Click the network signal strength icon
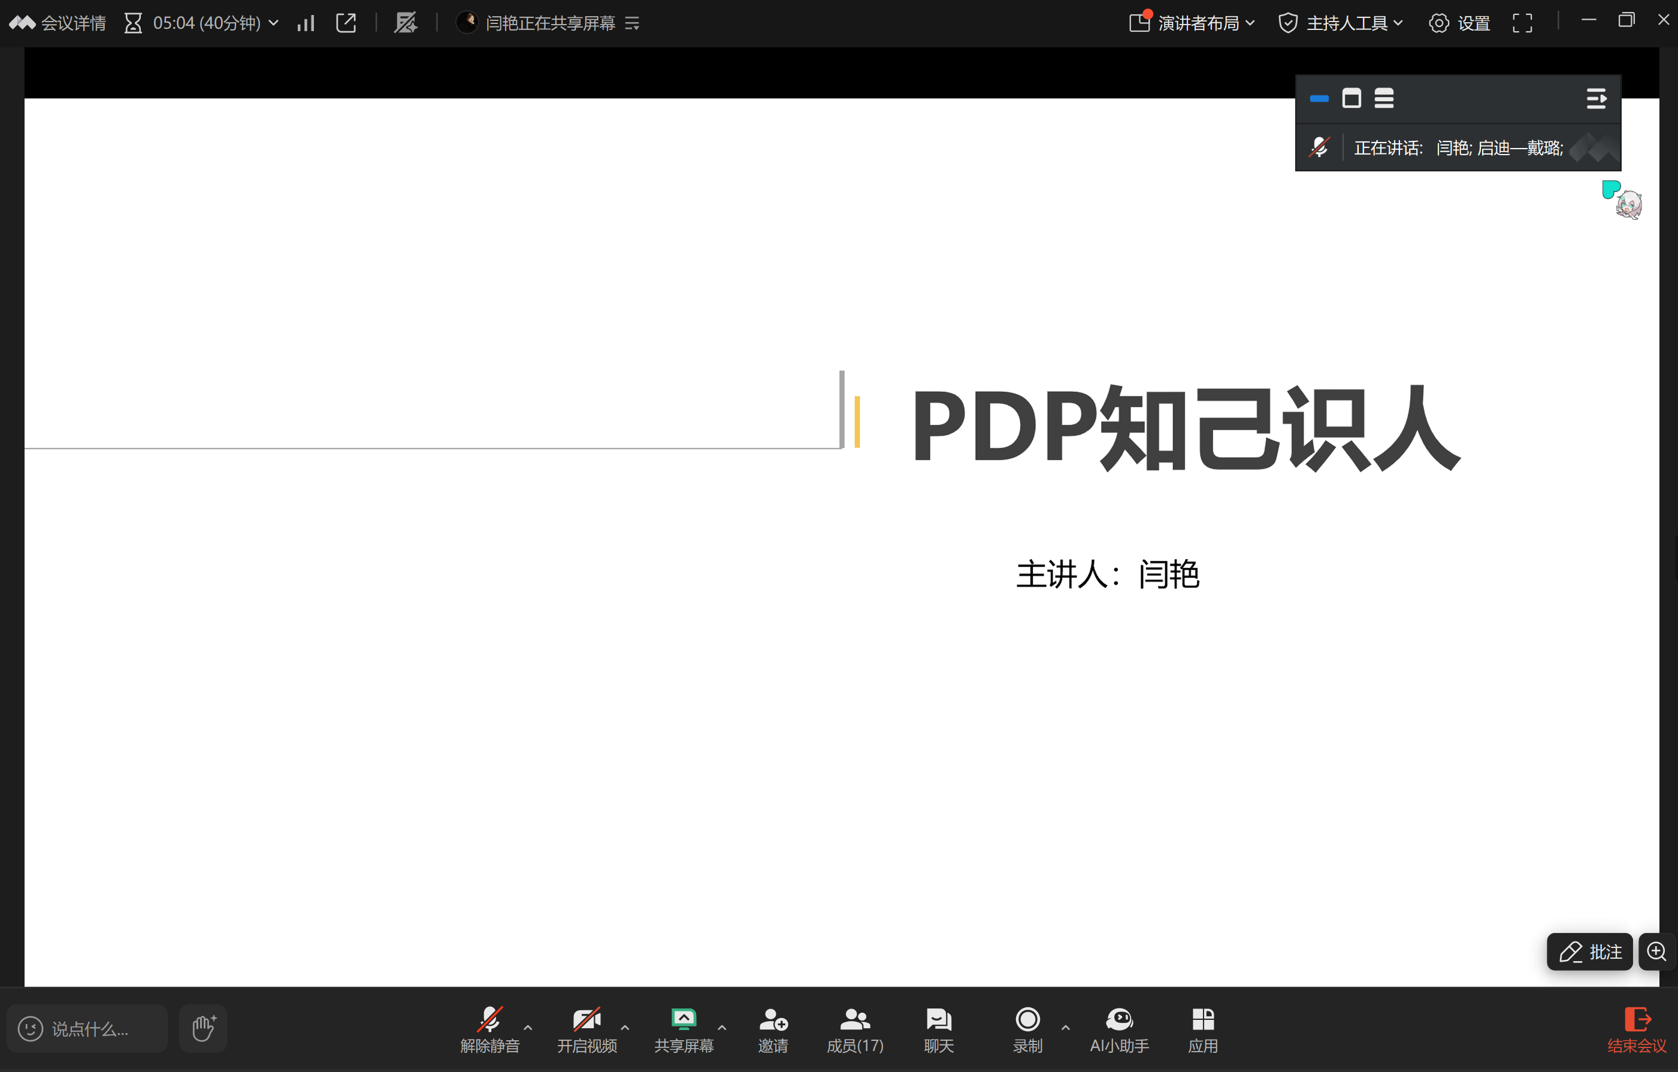The image size is (1678, 1072). click(305, 23)
